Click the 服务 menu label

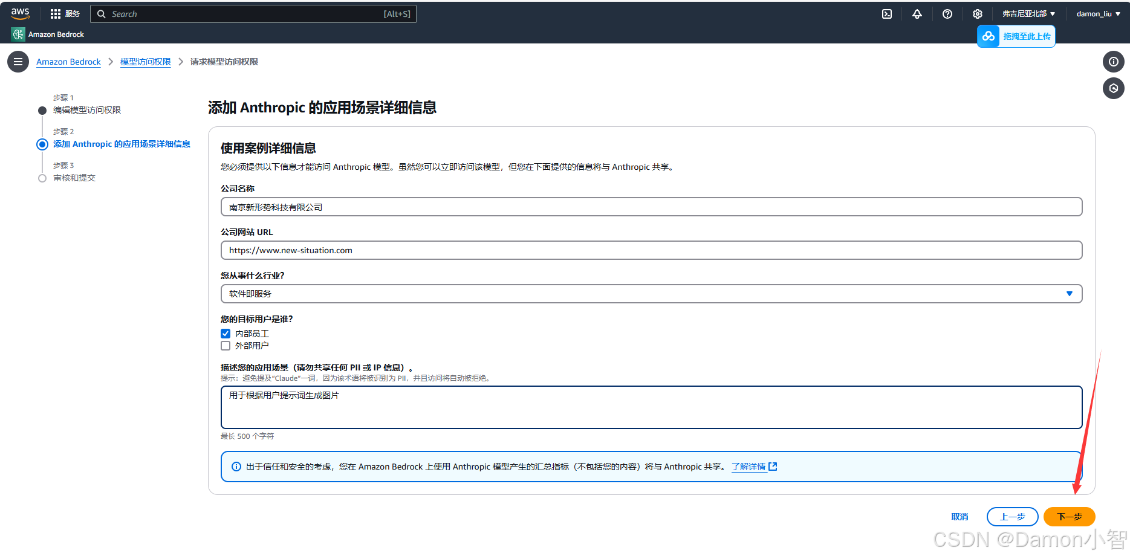coord(73,14)
